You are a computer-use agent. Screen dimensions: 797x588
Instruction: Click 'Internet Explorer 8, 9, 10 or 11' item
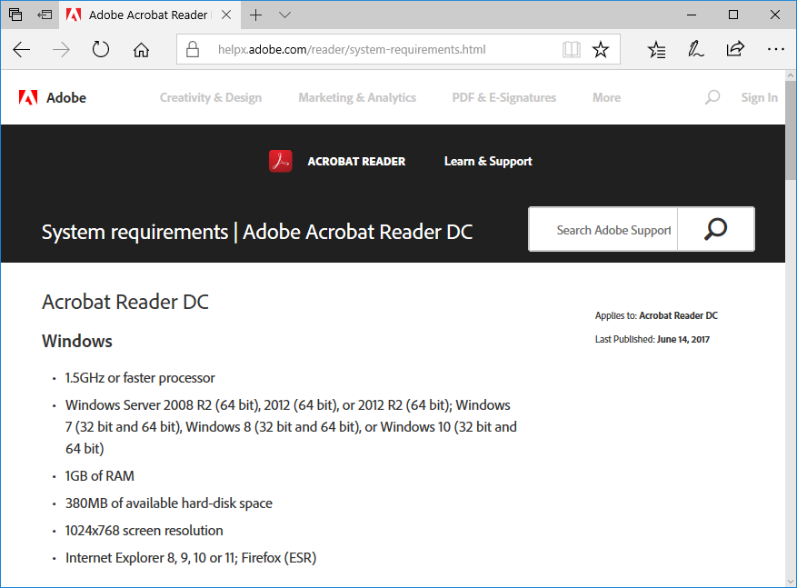coord(191,557)
